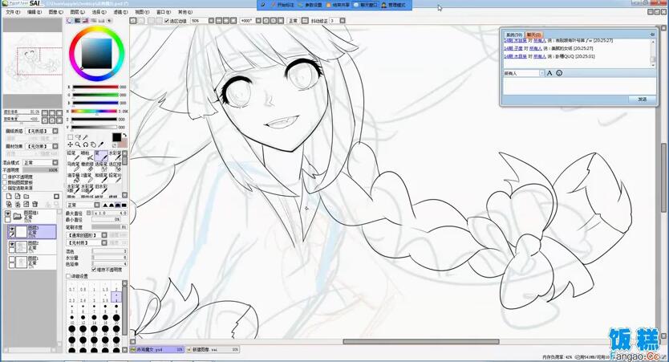Select the move tool
669x362 pixels.
[x=70, y=144]
